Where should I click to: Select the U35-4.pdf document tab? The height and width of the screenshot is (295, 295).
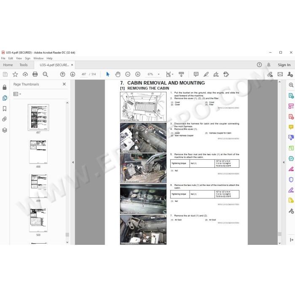(54, 65)
